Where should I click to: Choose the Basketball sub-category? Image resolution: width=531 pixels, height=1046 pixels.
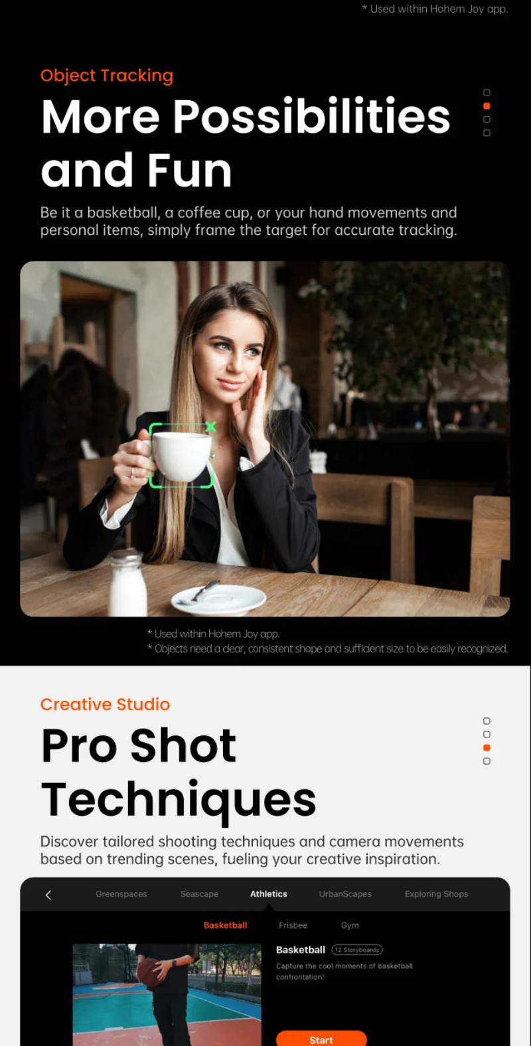(x=226, y=925)
